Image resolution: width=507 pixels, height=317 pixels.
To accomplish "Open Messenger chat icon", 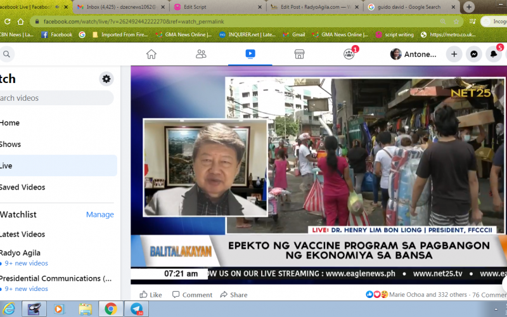I will [473, 55].
